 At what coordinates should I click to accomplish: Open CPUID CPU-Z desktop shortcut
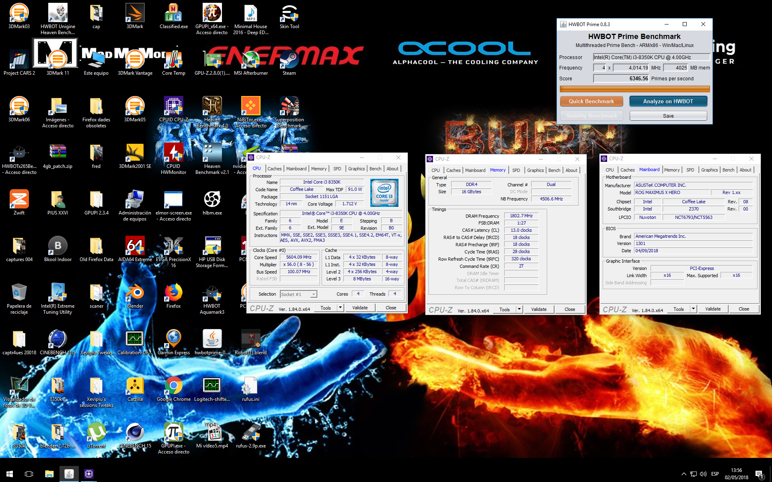tap(173, 109)
